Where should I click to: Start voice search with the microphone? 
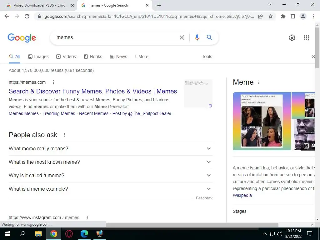(197, 37)
